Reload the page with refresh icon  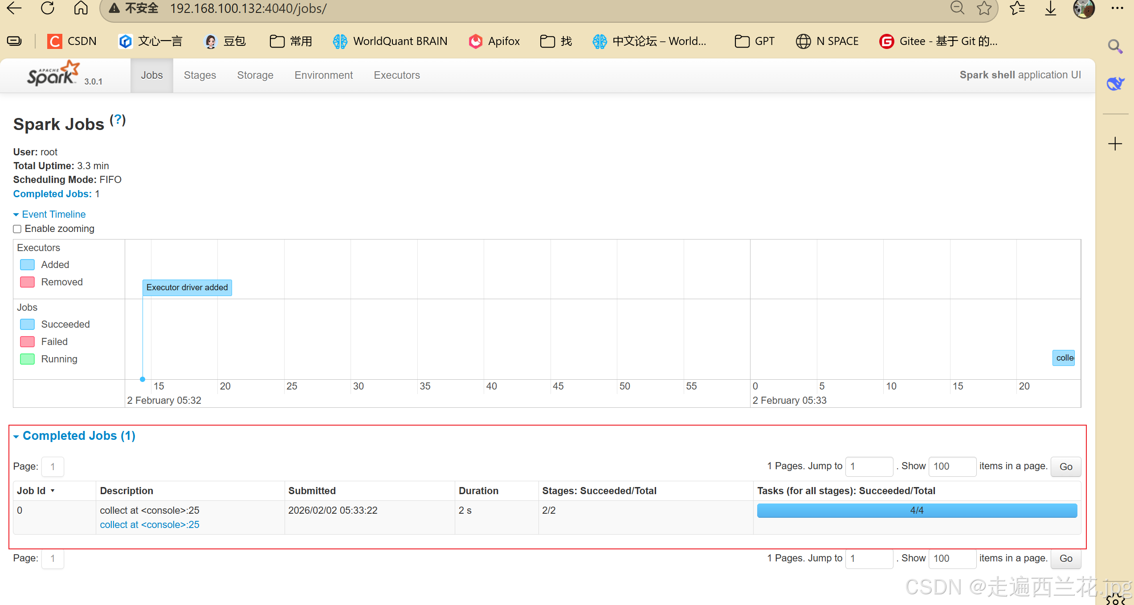pos(48,8)
